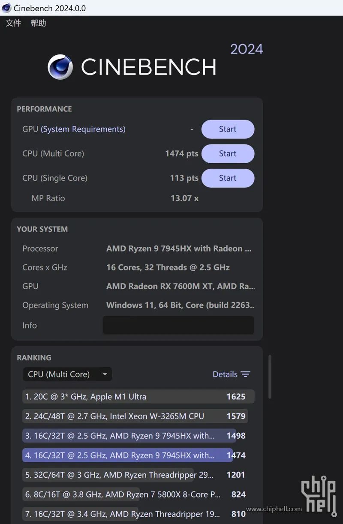
Task: Click the Cinebench title bar app icon
Action: (6, 8)
